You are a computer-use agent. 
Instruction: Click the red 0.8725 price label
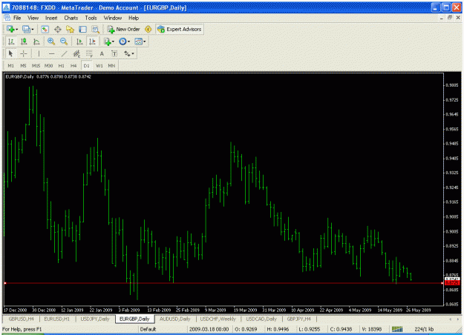(452, 283)
